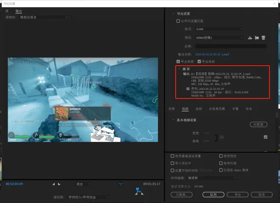Close the 导出设置 dialog

[274, 3]
